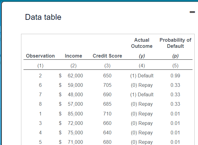This screenshot has width=198, height=145.
Task: Select probability 0.99
Action: click(175, 76)
